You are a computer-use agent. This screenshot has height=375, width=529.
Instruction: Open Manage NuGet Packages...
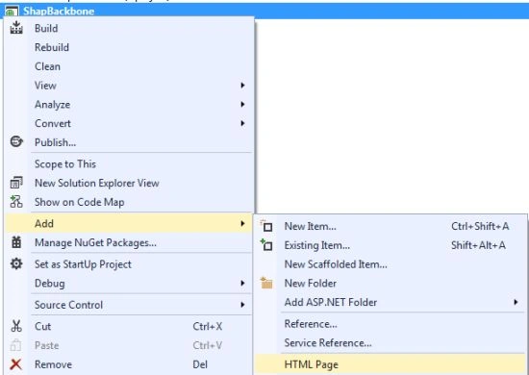point(129,242)
